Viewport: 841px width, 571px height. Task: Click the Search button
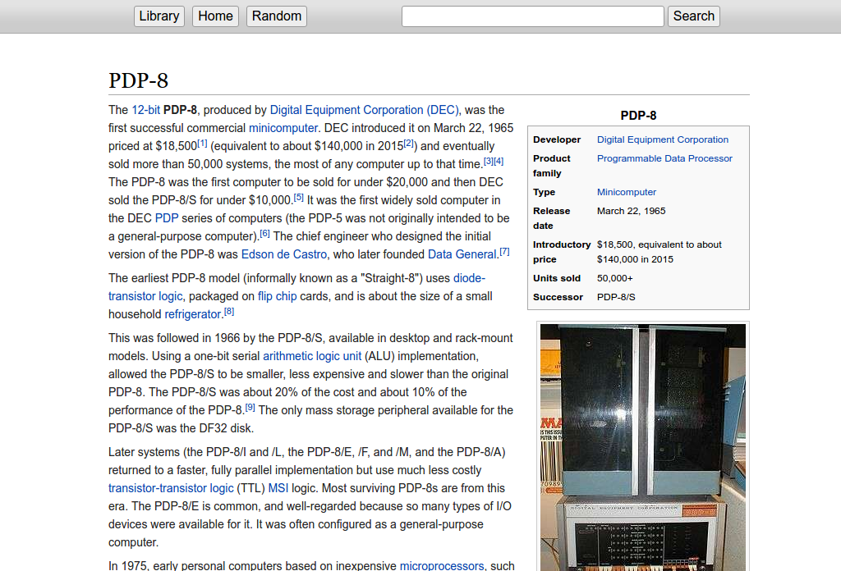click(693, 16)
